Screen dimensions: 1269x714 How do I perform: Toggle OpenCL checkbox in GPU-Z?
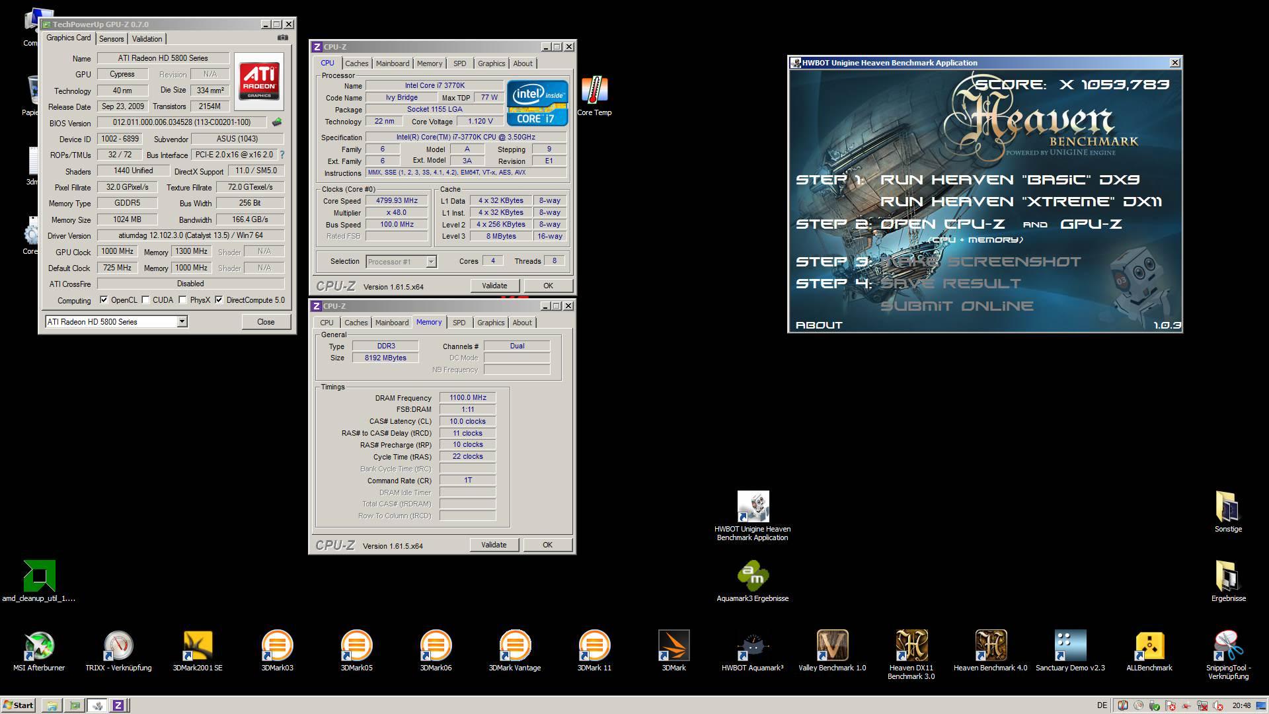(x=104, y=300)
